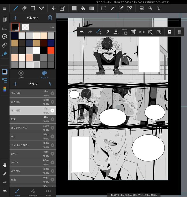
Task: Reset canvas rotation in floating toolbar
Action: point(150,32)
